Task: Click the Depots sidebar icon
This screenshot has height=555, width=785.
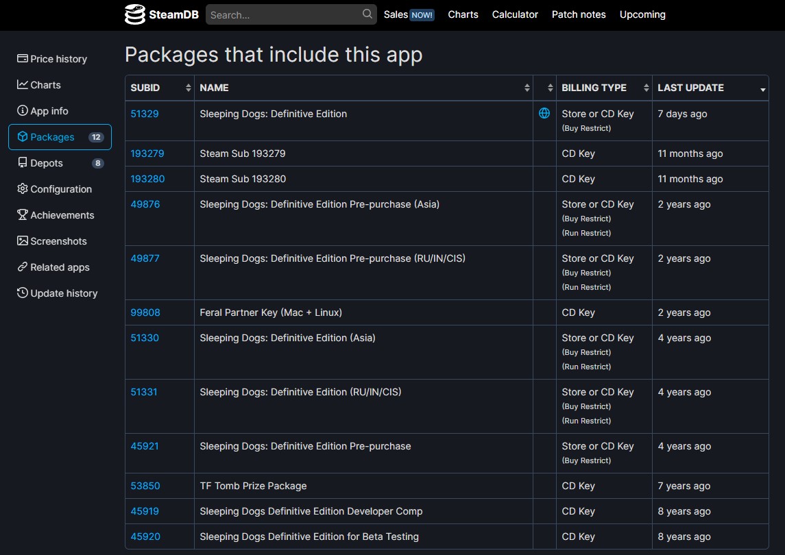Action: pyautogui.click(x=23, y=162)
